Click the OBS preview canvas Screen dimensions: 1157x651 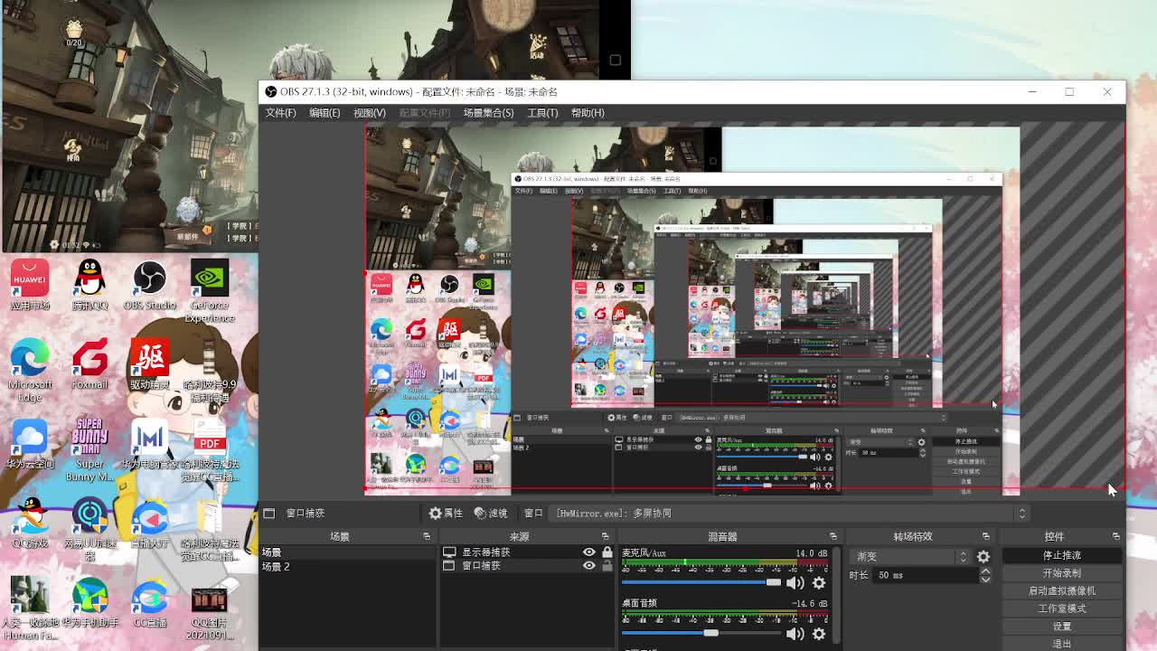(x=691, y=310)
